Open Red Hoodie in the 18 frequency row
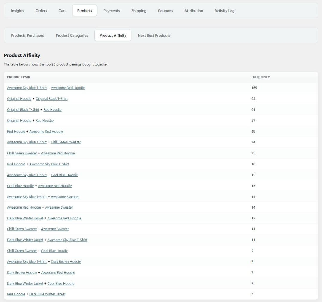Screen dimensions: 322x302 16,164
